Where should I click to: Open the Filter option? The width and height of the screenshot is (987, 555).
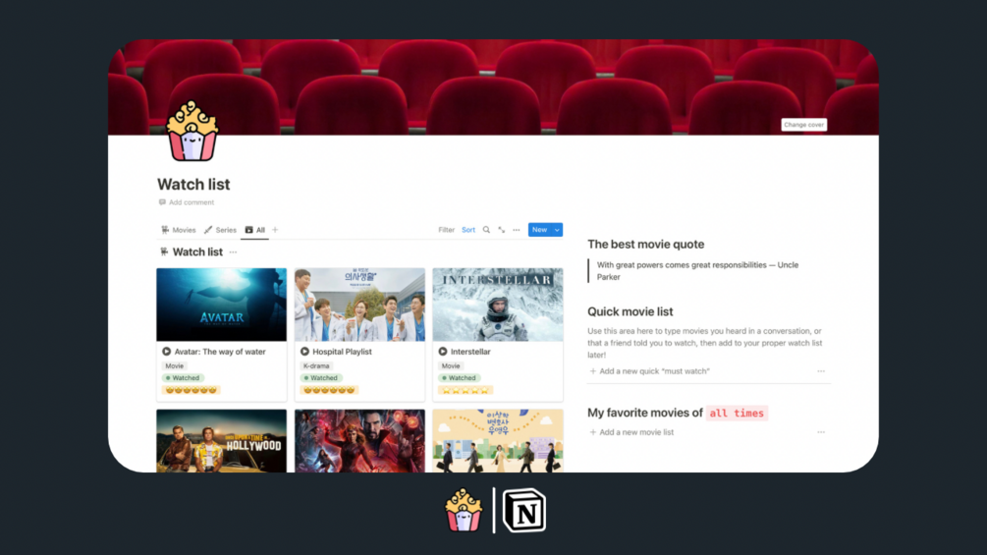[446, 230]
